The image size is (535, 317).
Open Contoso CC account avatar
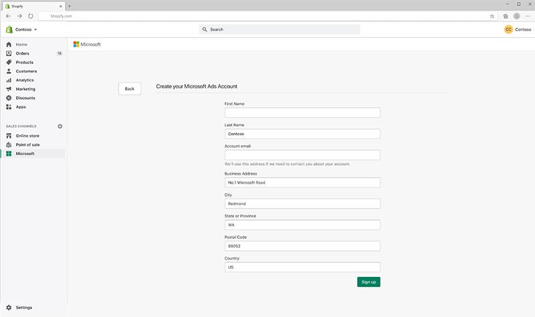click(508, 29)
